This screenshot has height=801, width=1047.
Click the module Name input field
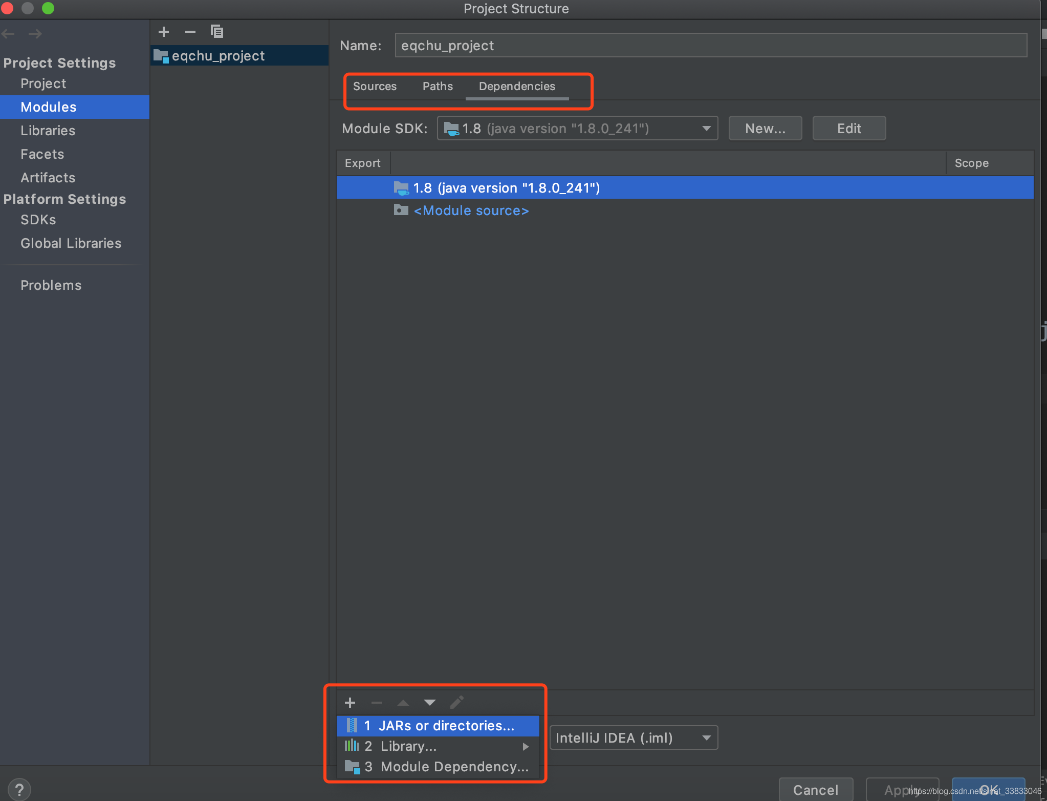click(711, 46)
